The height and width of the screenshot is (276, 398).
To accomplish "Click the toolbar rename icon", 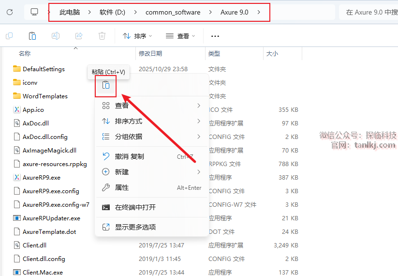I will 56,36.
